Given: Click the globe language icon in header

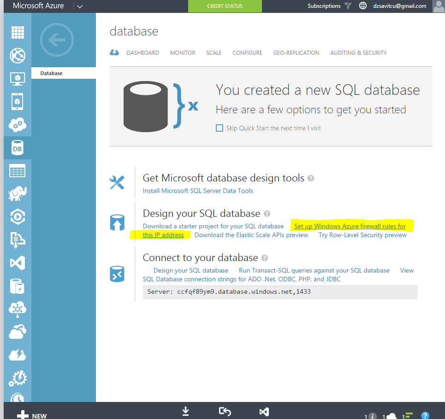Looking at the screenshot, I should pyautogui.click(x=363, y=6).
